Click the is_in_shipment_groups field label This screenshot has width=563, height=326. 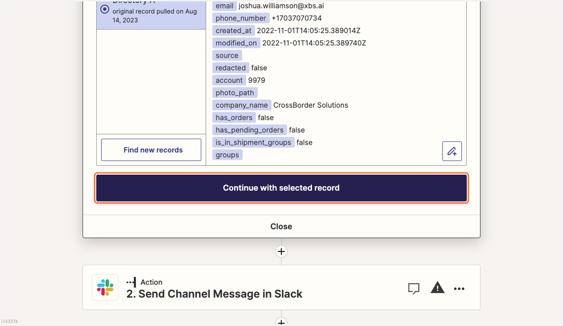tap(253, 142)
